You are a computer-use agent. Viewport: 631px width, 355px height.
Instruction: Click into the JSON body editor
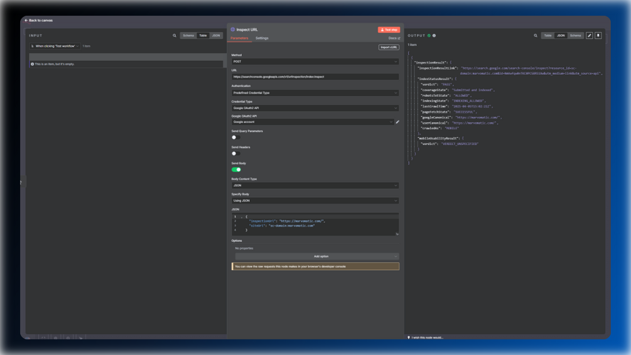[x=315, y=224]
